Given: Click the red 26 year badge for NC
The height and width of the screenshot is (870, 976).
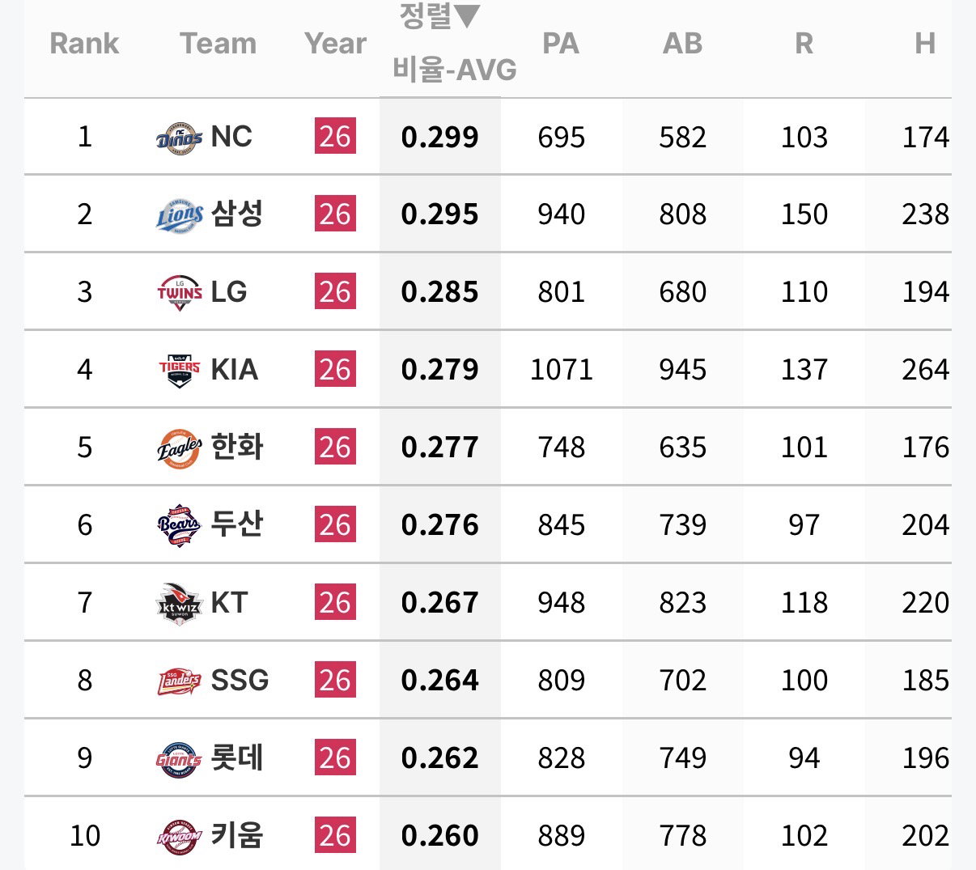Looking at the screenshot, I should [x=335, y=137].
